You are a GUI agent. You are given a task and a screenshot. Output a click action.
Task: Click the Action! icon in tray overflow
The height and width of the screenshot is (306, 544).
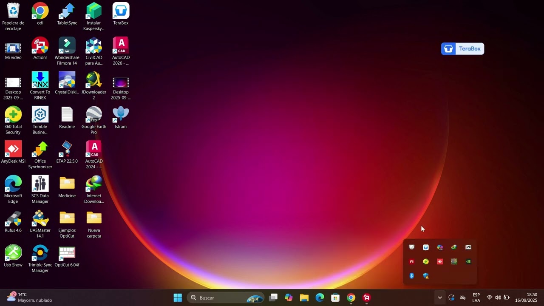pyautogui.click(x=411, y=262)
